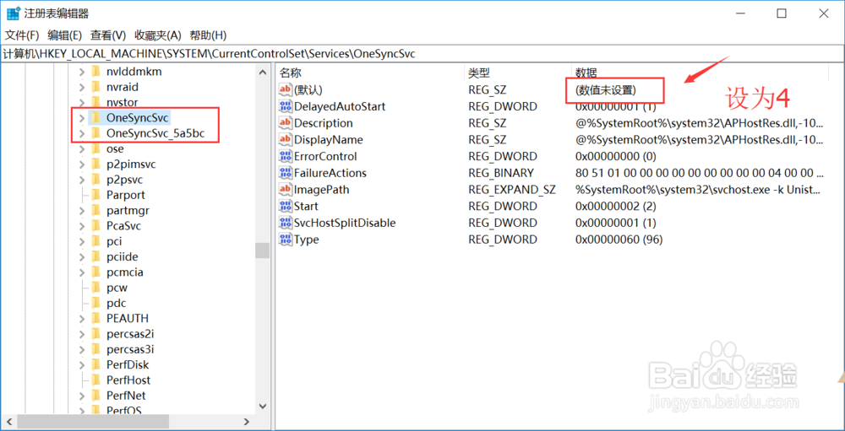The image size is (845, 431).
Task: Click the Type DWORD icon
Action: click(x=285, y=240)
